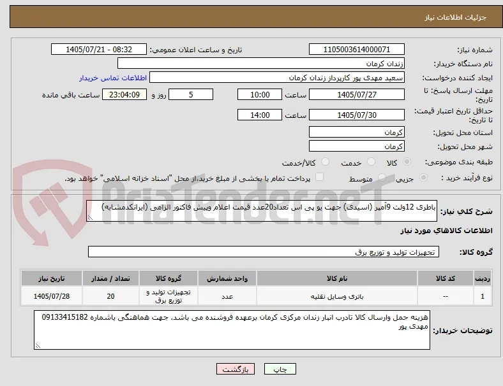Click the 14:00 validity time field
Viewport: 503px width, 386px height.
(x=260, y=115)
